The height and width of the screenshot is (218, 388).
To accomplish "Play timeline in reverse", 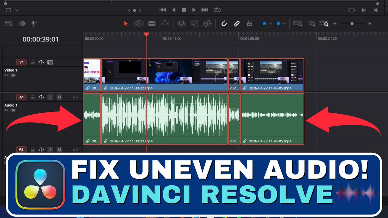I will tap(174, 10).
